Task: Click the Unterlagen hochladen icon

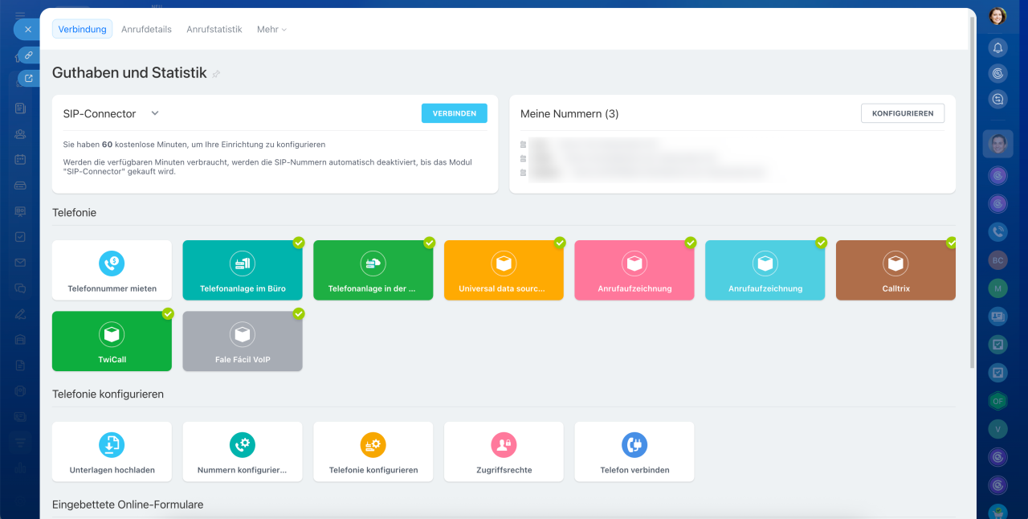Action: point(112,444)
